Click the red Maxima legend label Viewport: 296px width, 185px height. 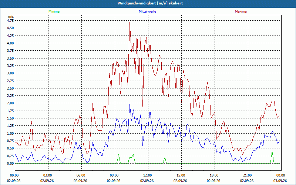pos(241,11)
